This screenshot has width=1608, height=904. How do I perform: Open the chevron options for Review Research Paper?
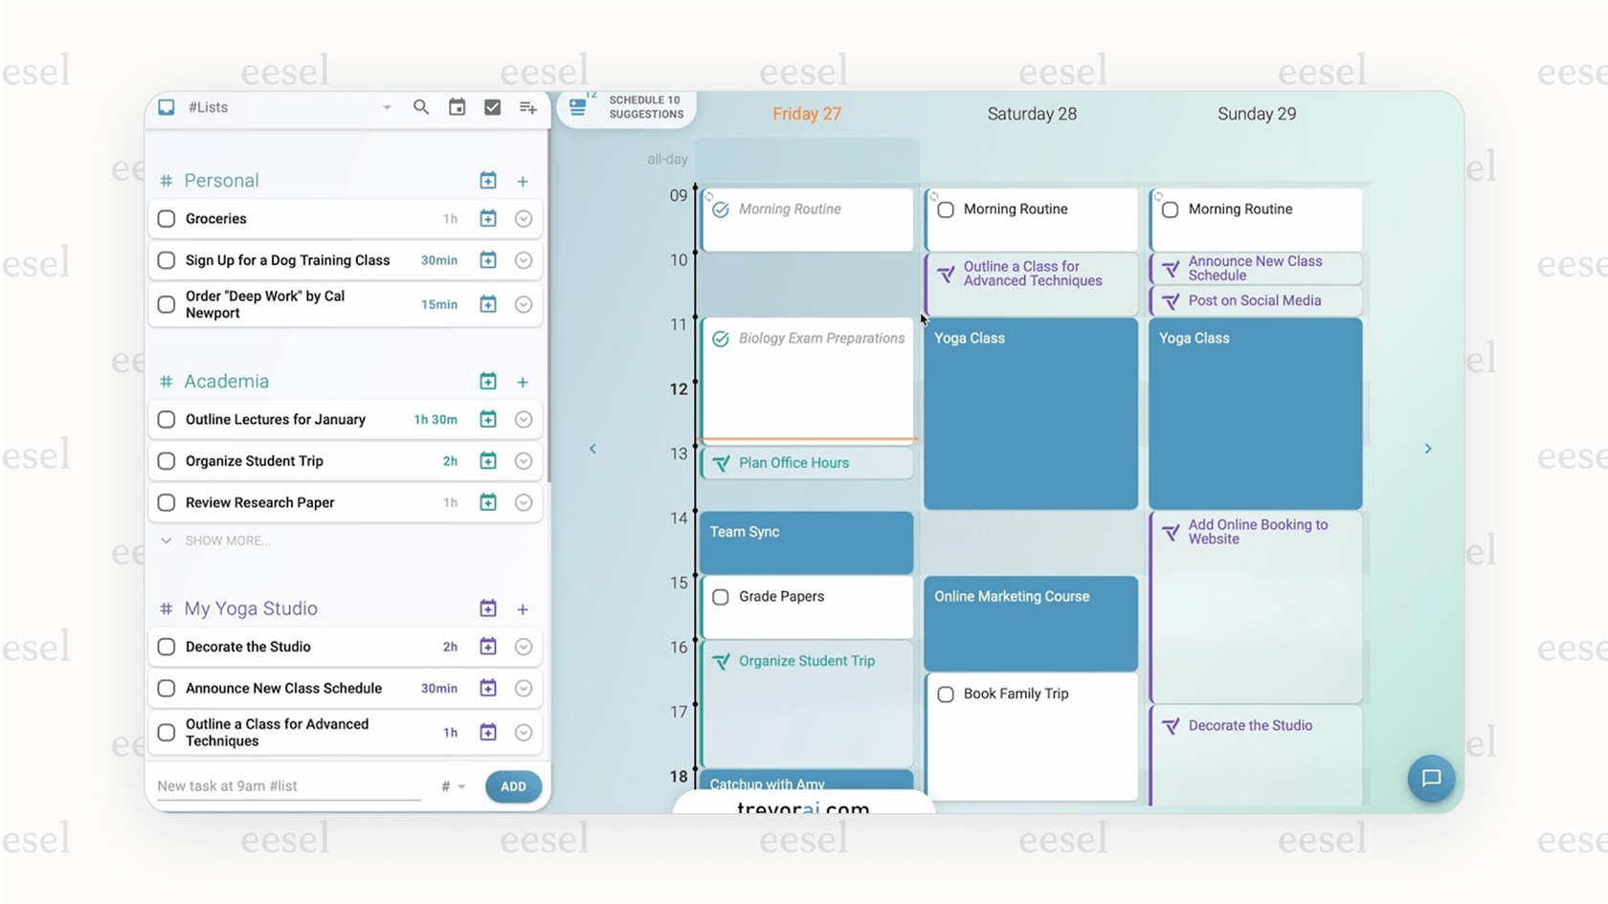pyautogui.click(x=524, y=502)
